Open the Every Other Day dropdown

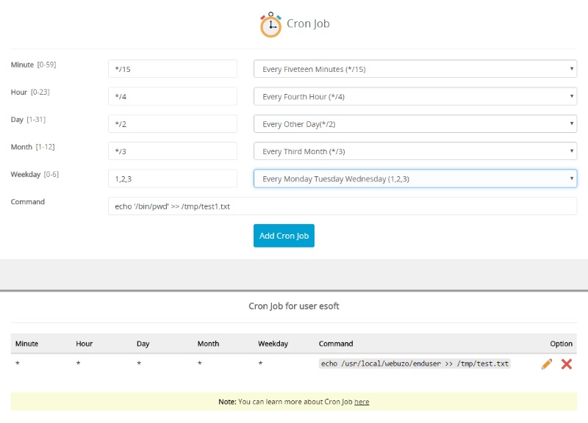415,124
